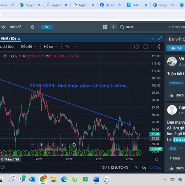Open File Explorer from the taskbar
Image resolution: width=185 pixels, height=185 pixels.
pos(53,179)
